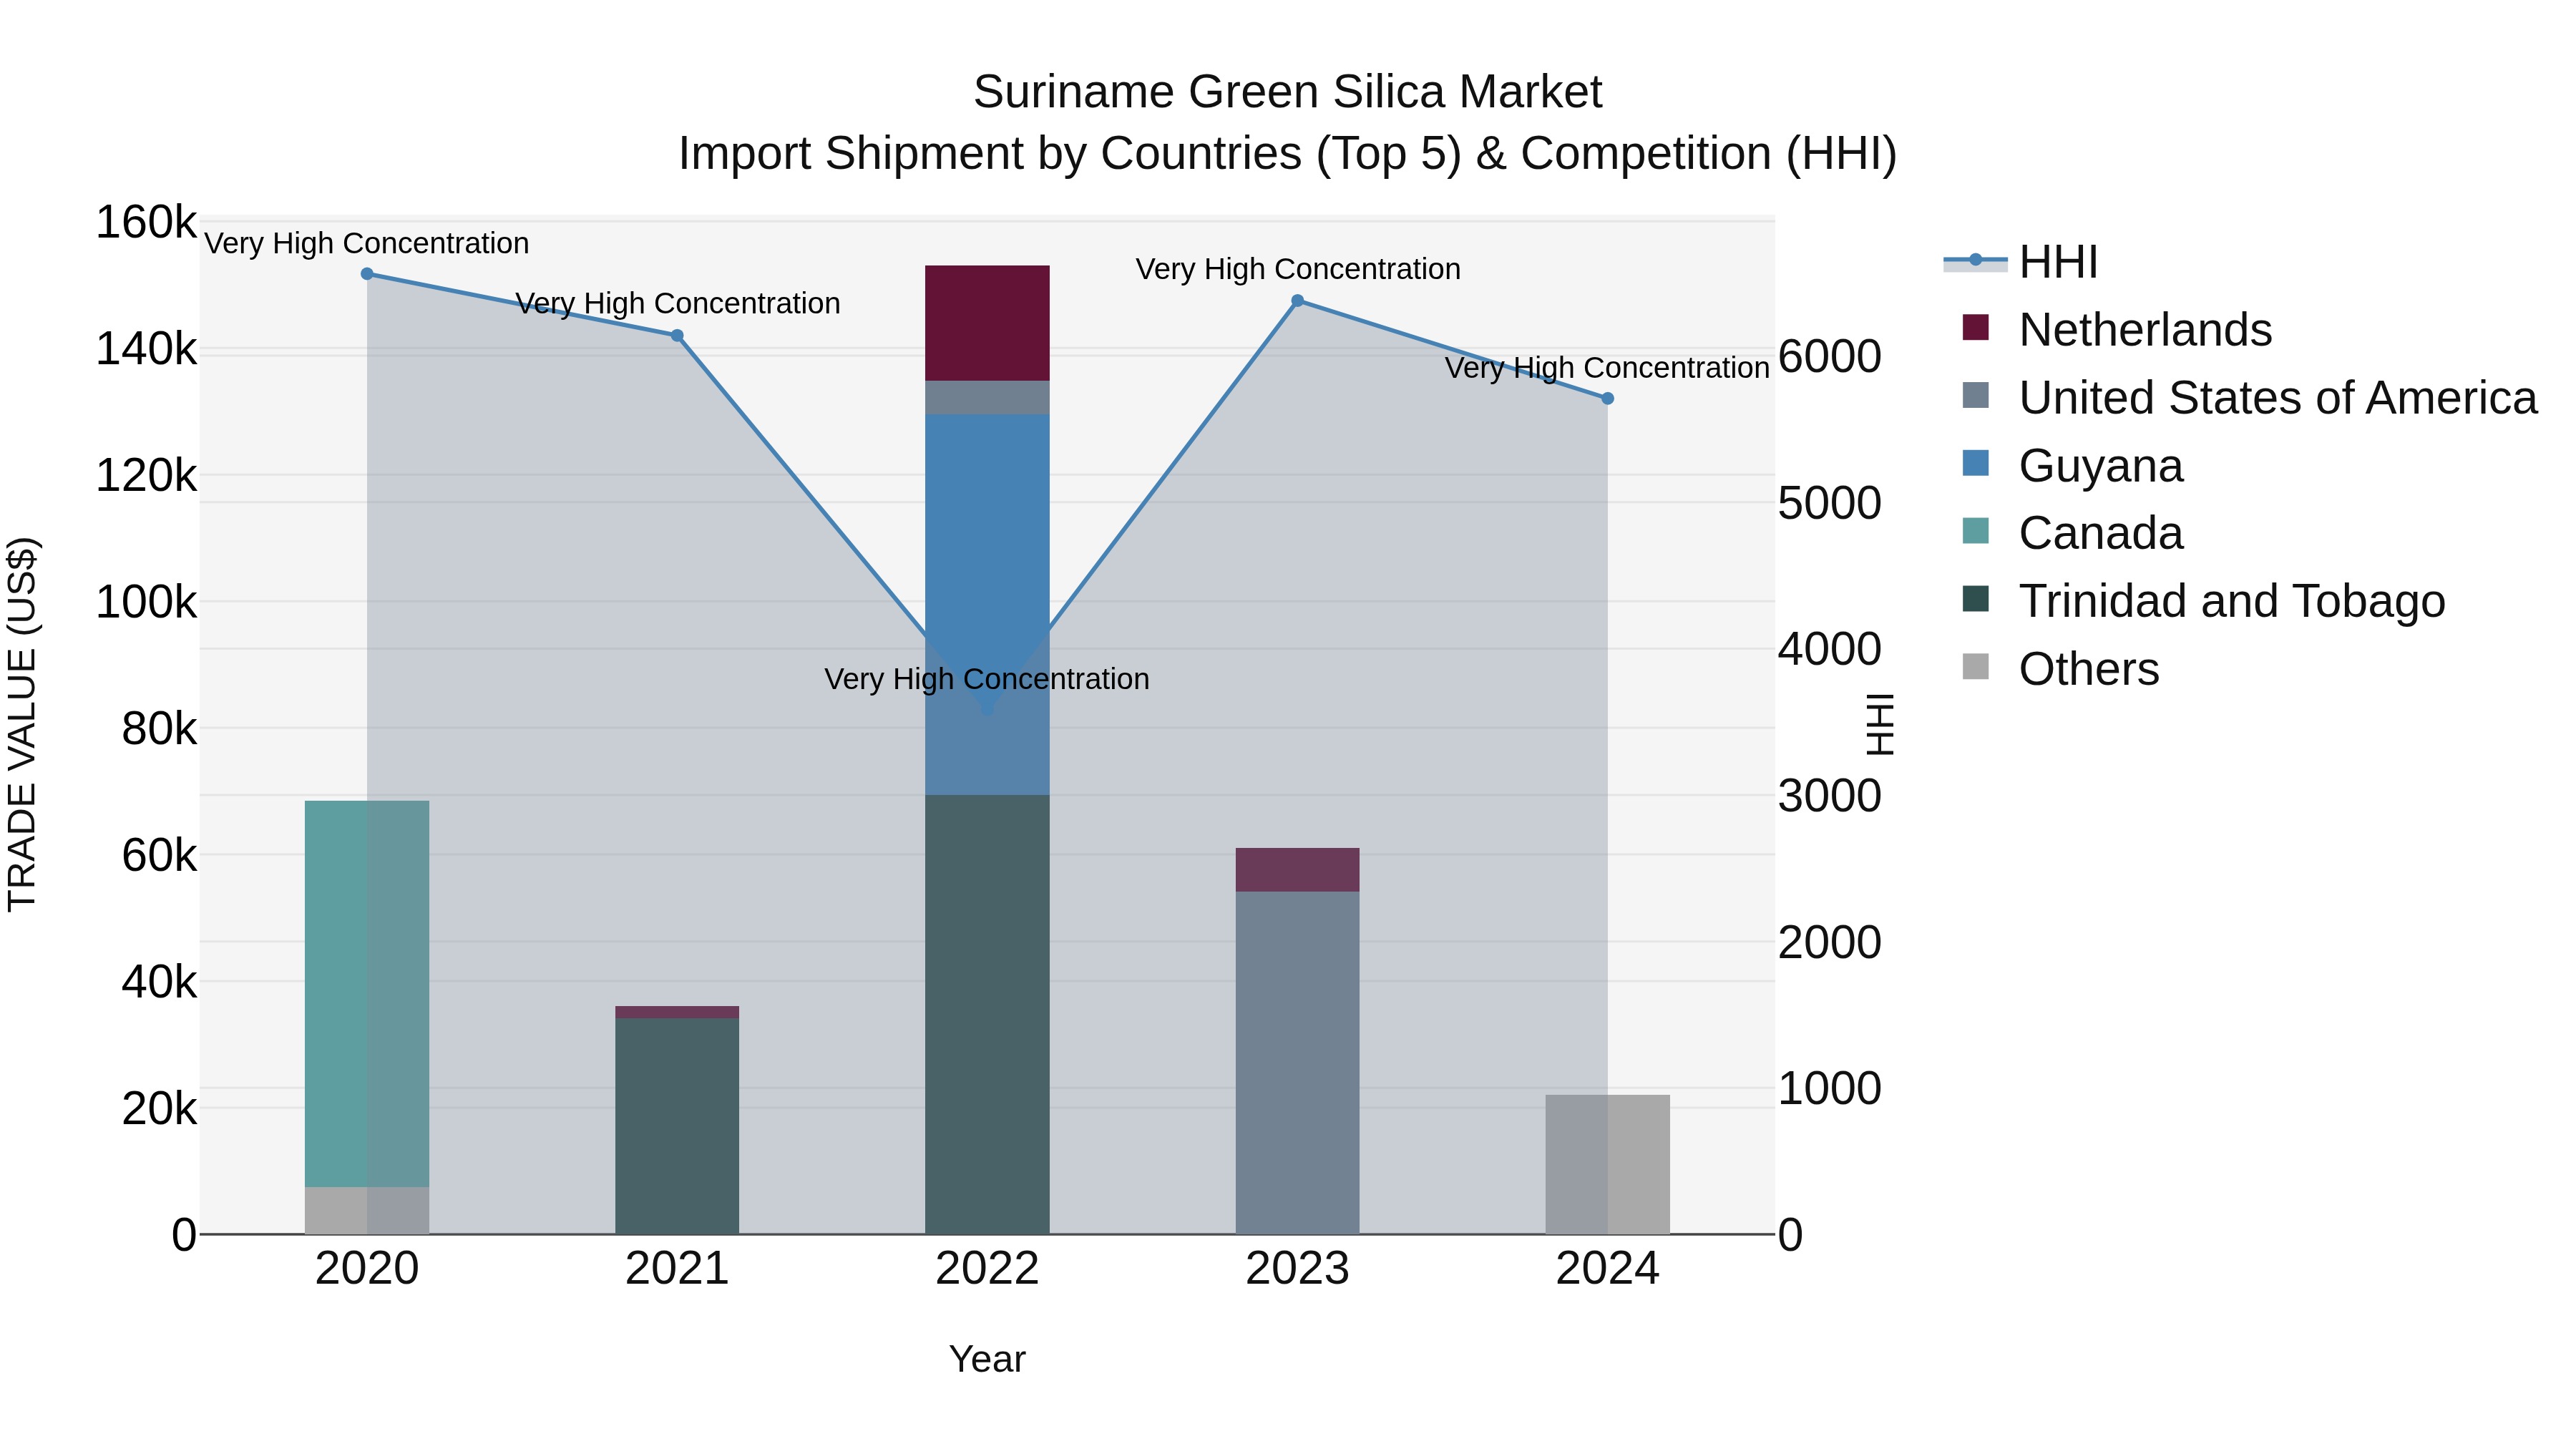2576x1449 pixels.
Task: Toggle the Canada legend entry
Action: [x=2073, y=533]
